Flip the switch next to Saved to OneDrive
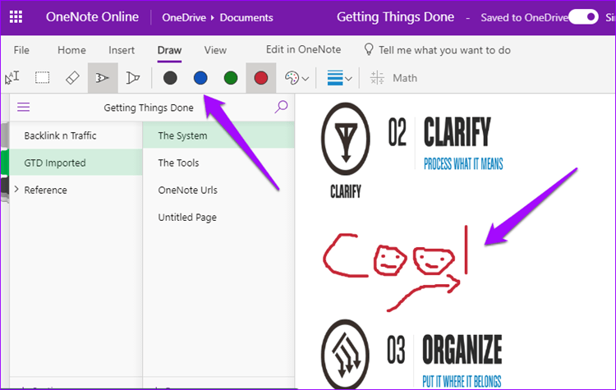The height and width of the screenshot is (390, 616). (583, 17)
